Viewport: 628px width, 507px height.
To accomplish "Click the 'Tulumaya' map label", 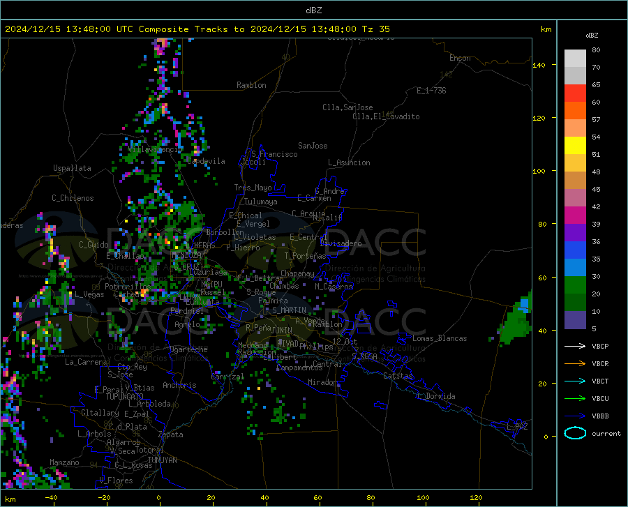I will click(261, 202).
